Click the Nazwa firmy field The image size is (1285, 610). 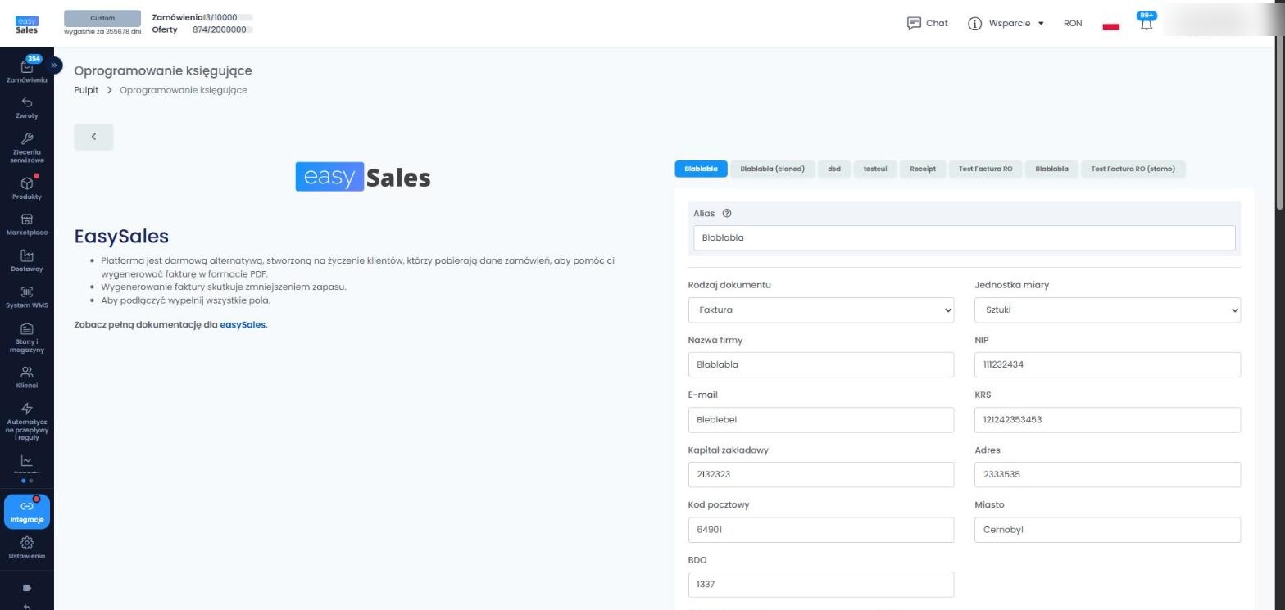pyautogui.click(x=820, y=364)
